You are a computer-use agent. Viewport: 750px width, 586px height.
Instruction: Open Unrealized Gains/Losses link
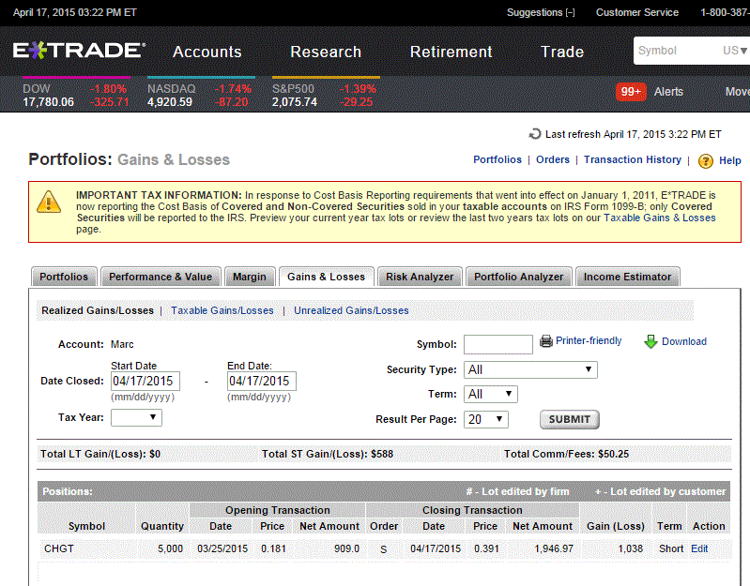point(352,310)
